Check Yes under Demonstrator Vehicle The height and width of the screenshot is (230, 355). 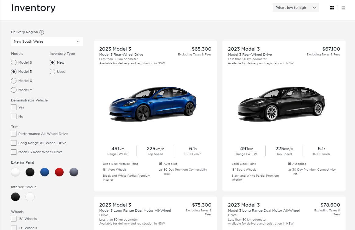13,107
